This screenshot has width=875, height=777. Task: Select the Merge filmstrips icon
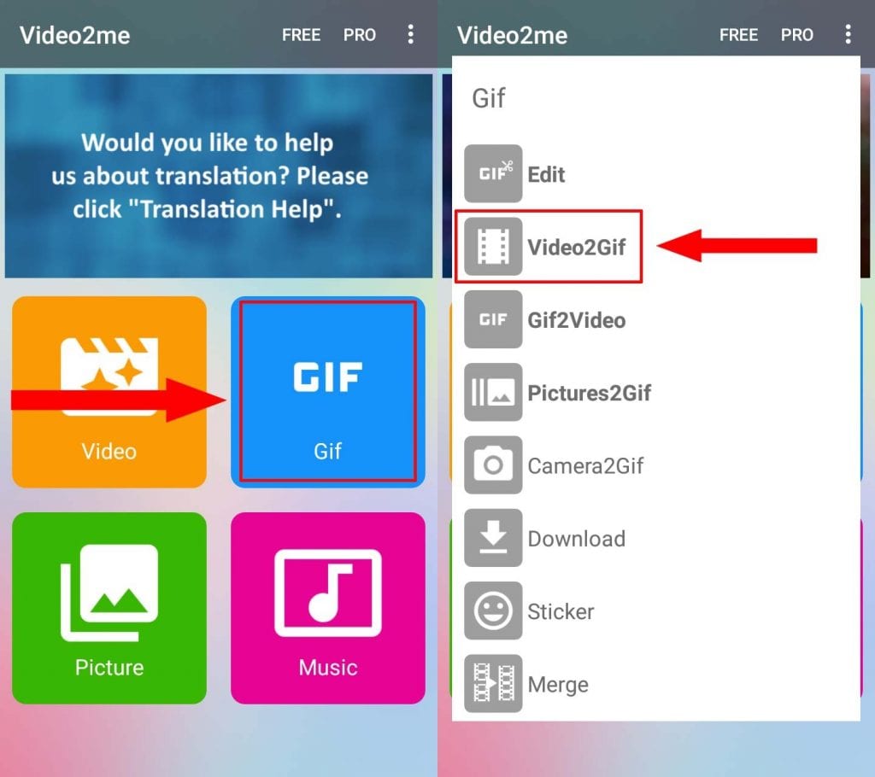click(x=493, y=683)
